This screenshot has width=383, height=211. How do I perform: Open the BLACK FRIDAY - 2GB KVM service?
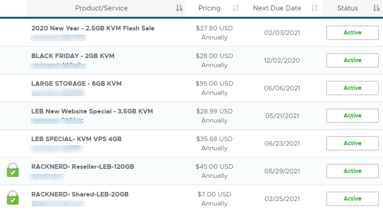73,56
